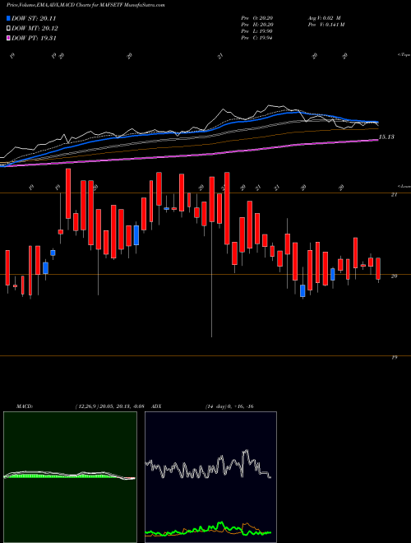The height and width of the screenshot is (543, 411).
Task: Click the price axis label 19
Action: (x=394, y=357)
